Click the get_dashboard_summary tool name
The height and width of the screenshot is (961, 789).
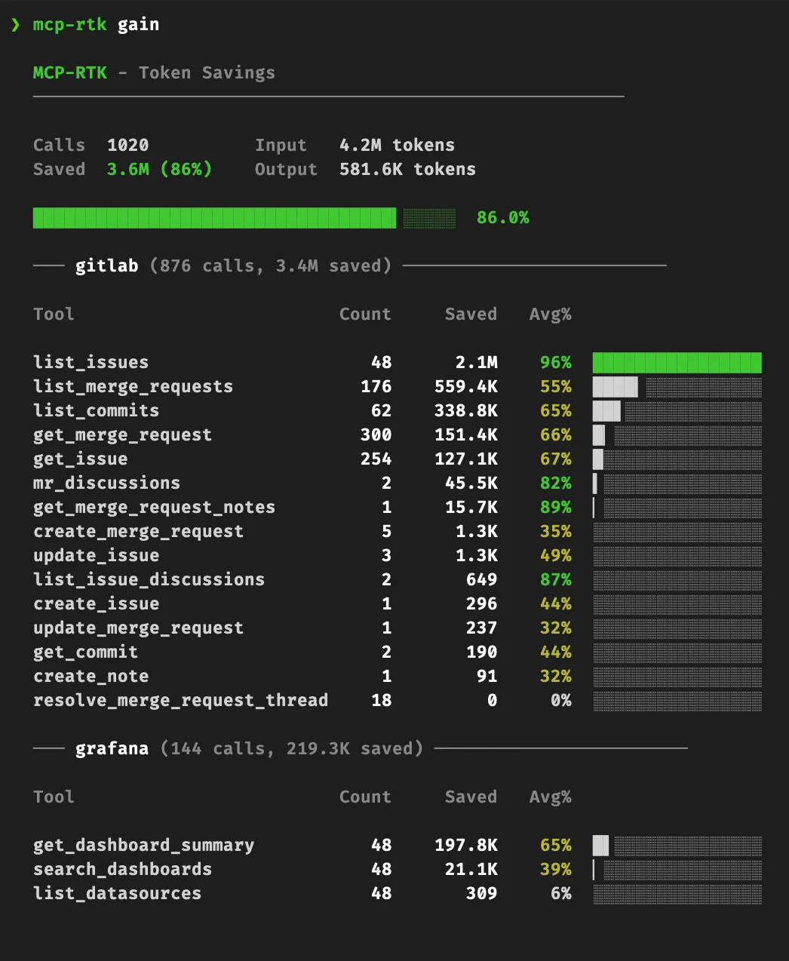(x=143, y=845)
